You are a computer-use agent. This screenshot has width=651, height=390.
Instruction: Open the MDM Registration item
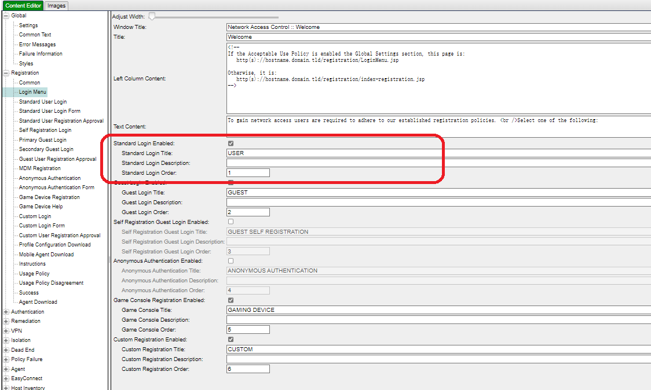click(38, 168)
